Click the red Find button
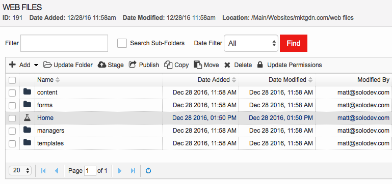 point(294,43)
